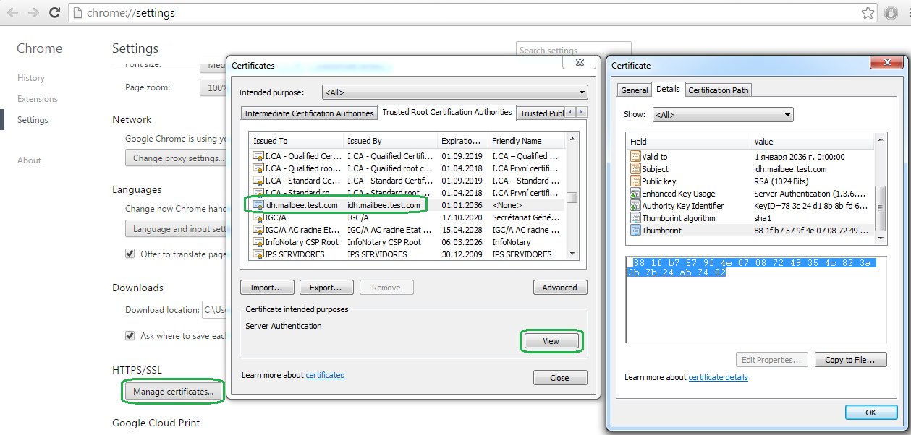This screenshot has width=911, height=435.
Task: Click the certificate icon beside IGC/A AC racine Et...
Action: pyautogui.click(x=258, y=230)
